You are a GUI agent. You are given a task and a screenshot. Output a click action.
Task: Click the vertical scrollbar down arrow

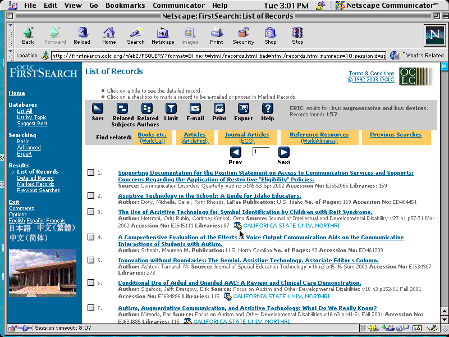444,319
